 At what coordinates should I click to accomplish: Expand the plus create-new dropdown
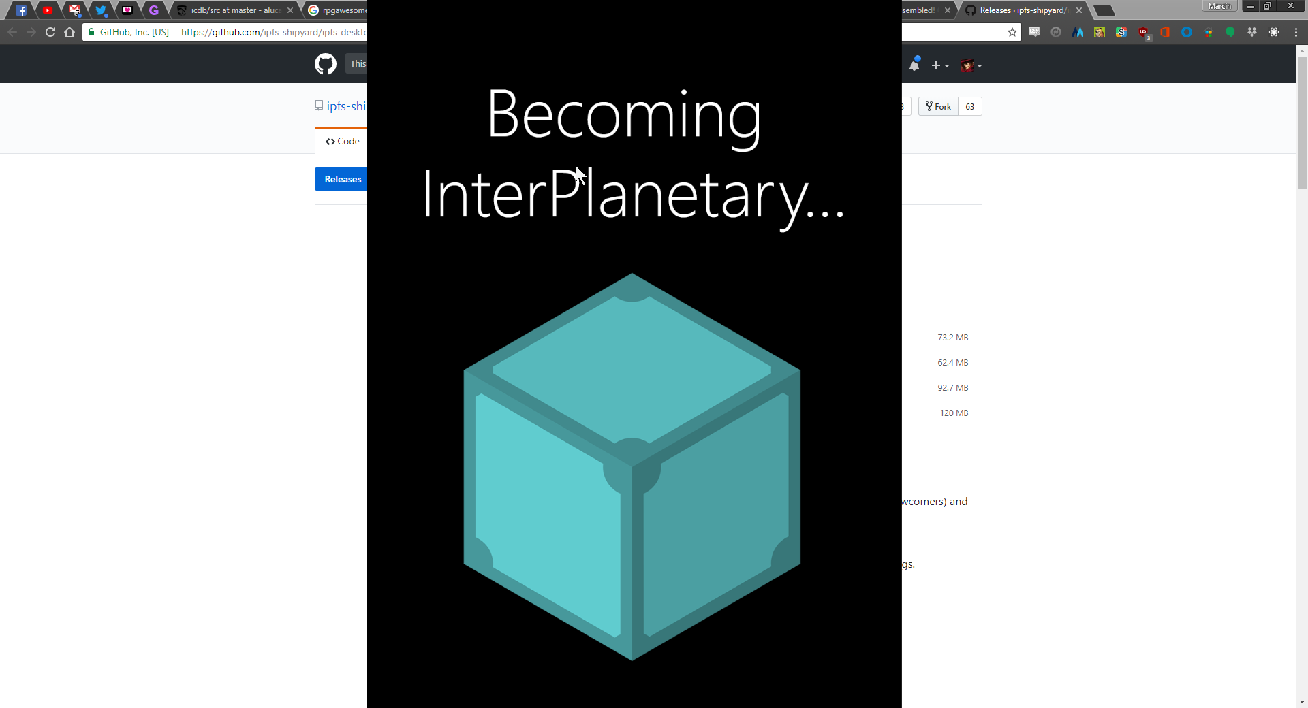940,65
